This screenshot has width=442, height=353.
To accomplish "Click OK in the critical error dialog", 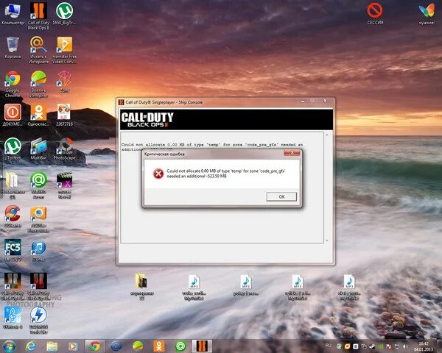I will (281, 196).
